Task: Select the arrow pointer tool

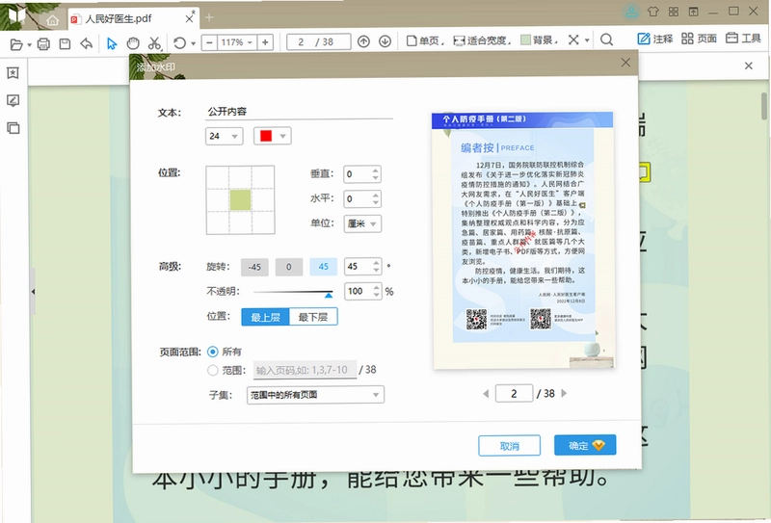Action: coord(112,43)
